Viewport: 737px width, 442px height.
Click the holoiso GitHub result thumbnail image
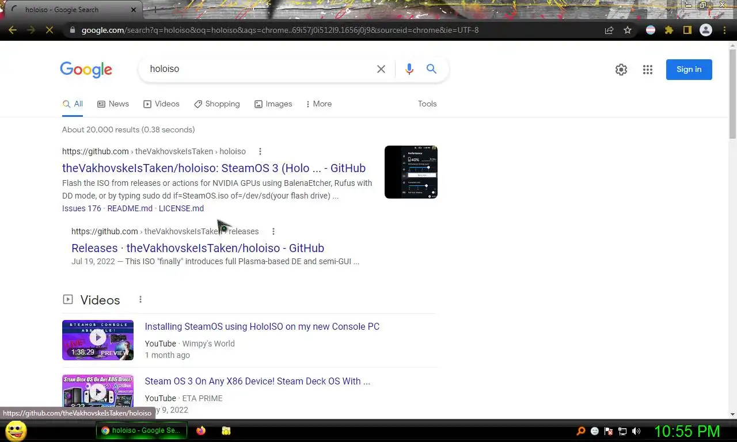click(x=411, y=172)
